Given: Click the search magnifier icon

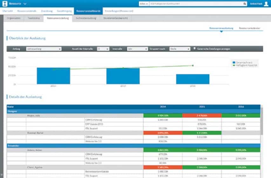Looking at the screenshot, I should point(244,4).
